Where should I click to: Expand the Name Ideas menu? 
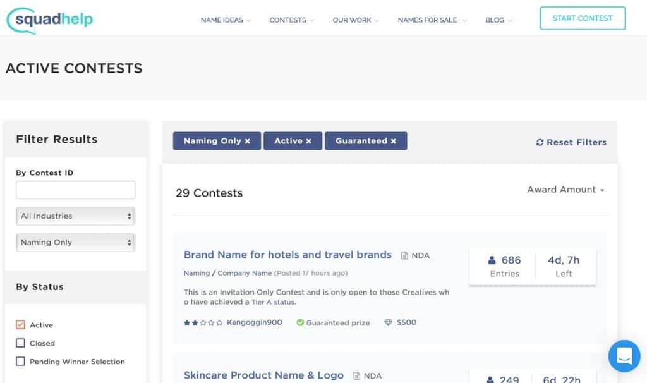coord(226,20)
